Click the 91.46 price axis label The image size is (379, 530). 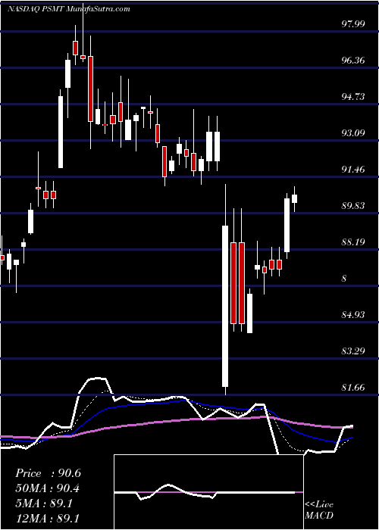pos(353,170)
